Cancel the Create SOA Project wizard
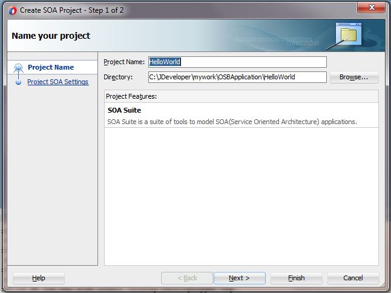 point(353,278)
